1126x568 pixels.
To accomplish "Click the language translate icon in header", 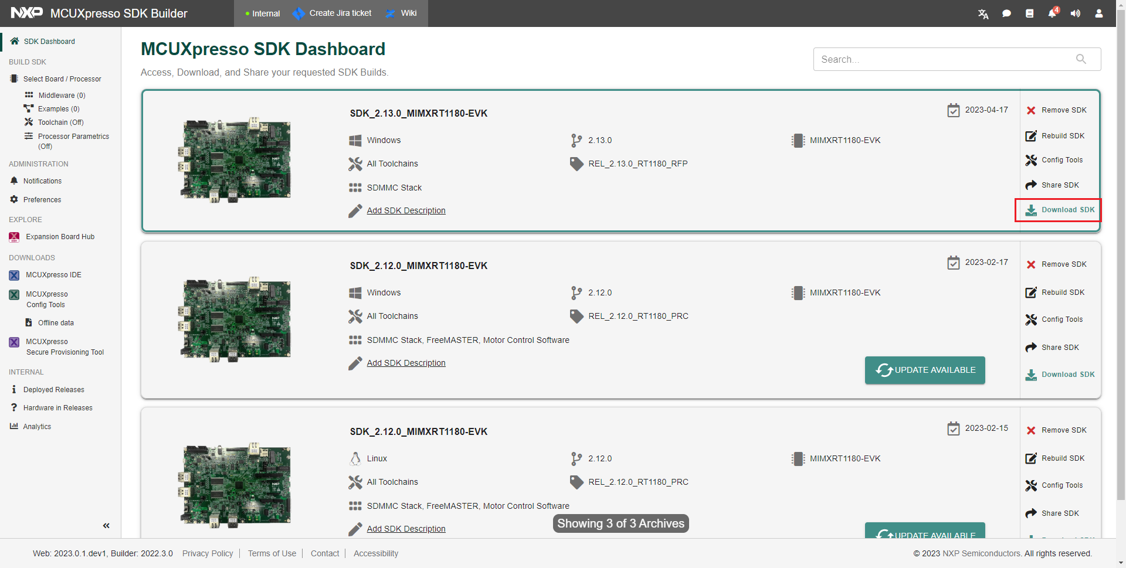I will 983,13.
